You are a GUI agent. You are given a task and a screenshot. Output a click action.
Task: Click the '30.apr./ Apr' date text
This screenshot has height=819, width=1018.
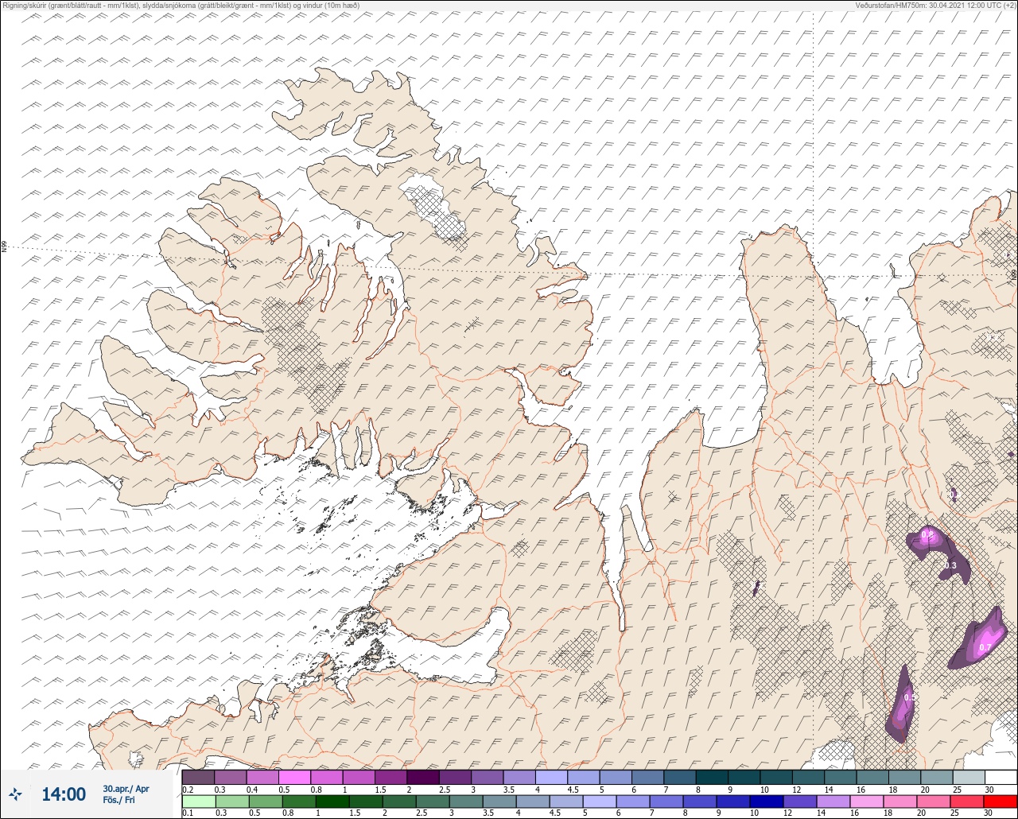click(x=126, y=789)
